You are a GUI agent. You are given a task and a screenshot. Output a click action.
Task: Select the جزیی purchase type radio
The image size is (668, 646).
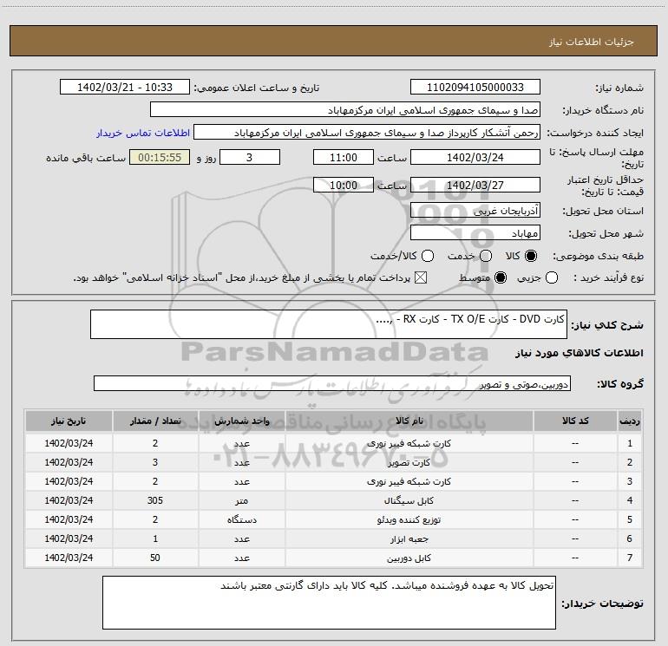tap(551, 278)
